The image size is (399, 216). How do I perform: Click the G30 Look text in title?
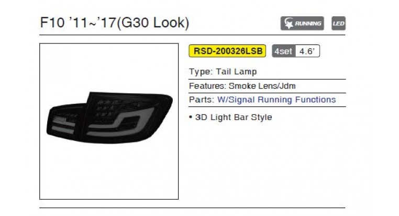tap(154, 23)
